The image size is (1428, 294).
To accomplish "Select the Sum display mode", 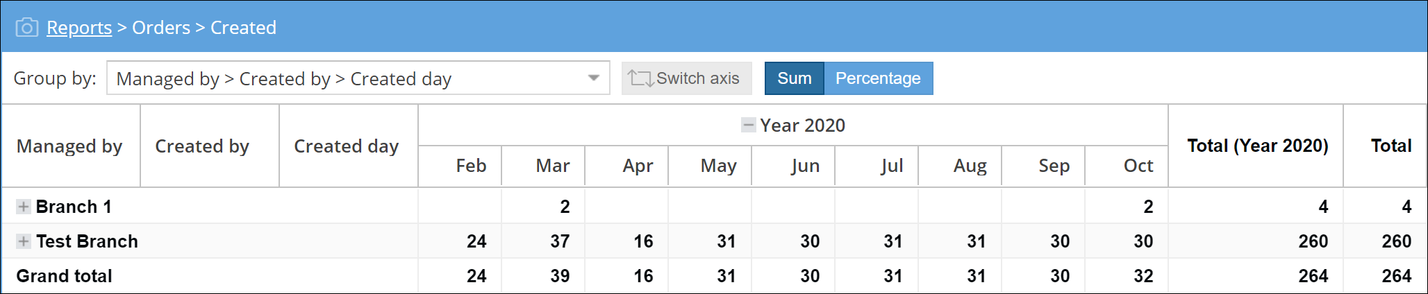I will click(x=795, y=78).
